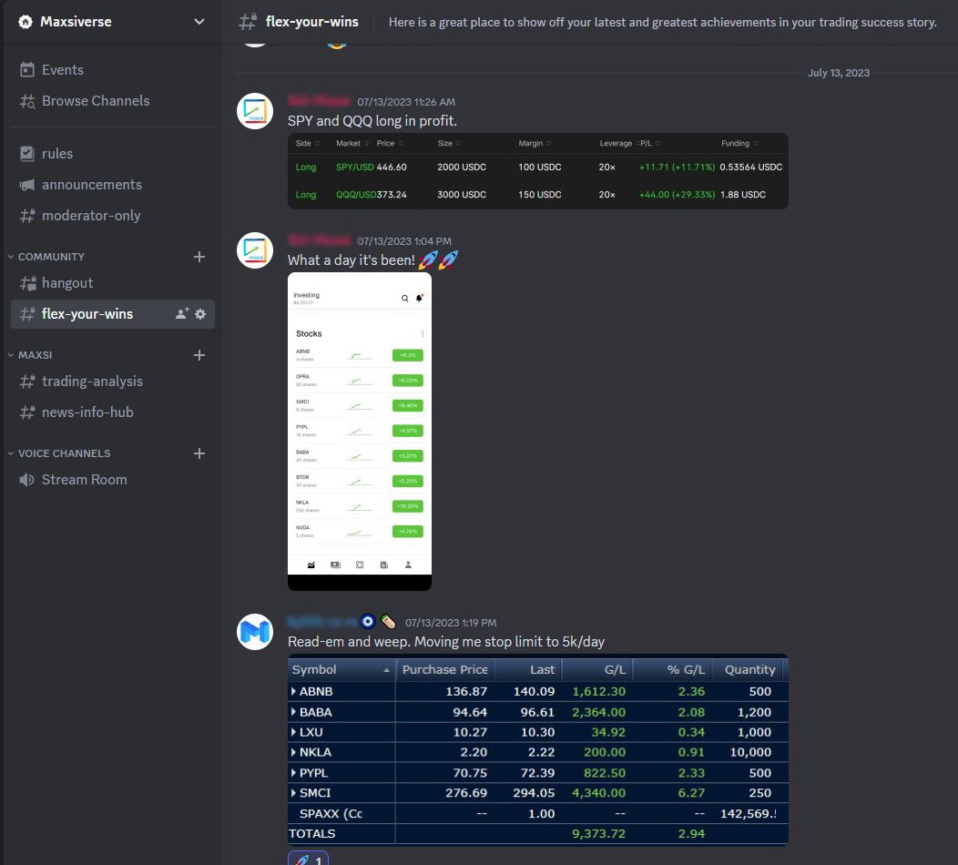This screenshot has width=958, height=865.
Task: Open the portfolio gain/loss table image
Action: [x=537, y=750]
